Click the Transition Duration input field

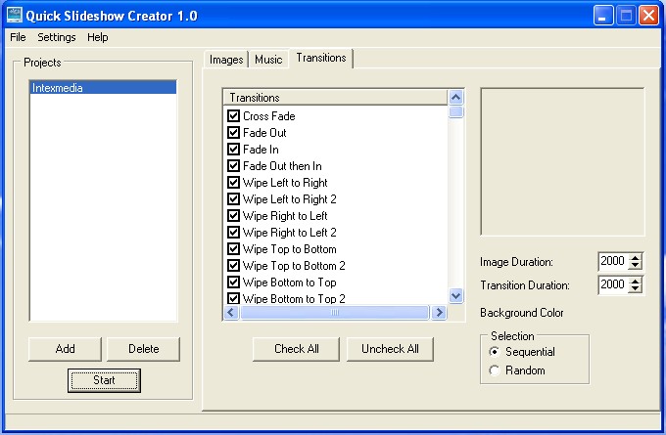coord(613,284)
